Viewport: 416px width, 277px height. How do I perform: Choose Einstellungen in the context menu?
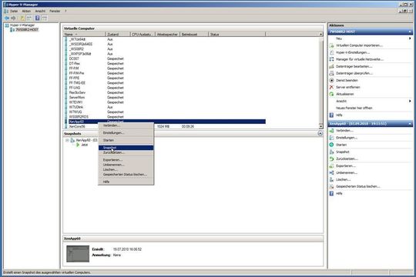click(x=126, y=133)
